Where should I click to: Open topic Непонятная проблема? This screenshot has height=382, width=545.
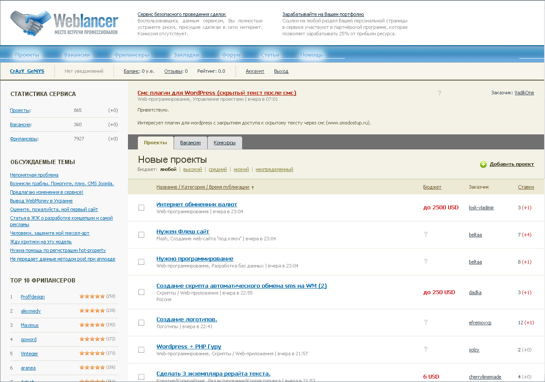(x=34, y=175)
